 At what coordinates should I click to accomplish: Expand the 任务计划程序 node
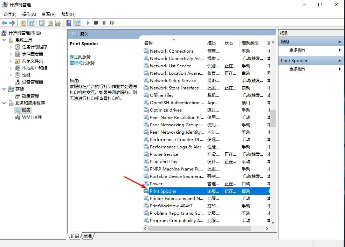point(11,47)
